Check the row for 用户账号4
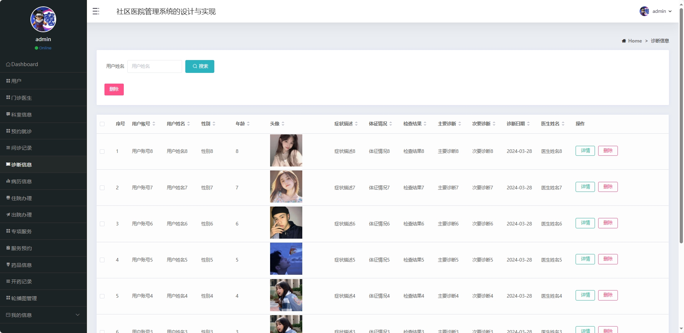The image size is (684, 333). click(x=102, y=296)
